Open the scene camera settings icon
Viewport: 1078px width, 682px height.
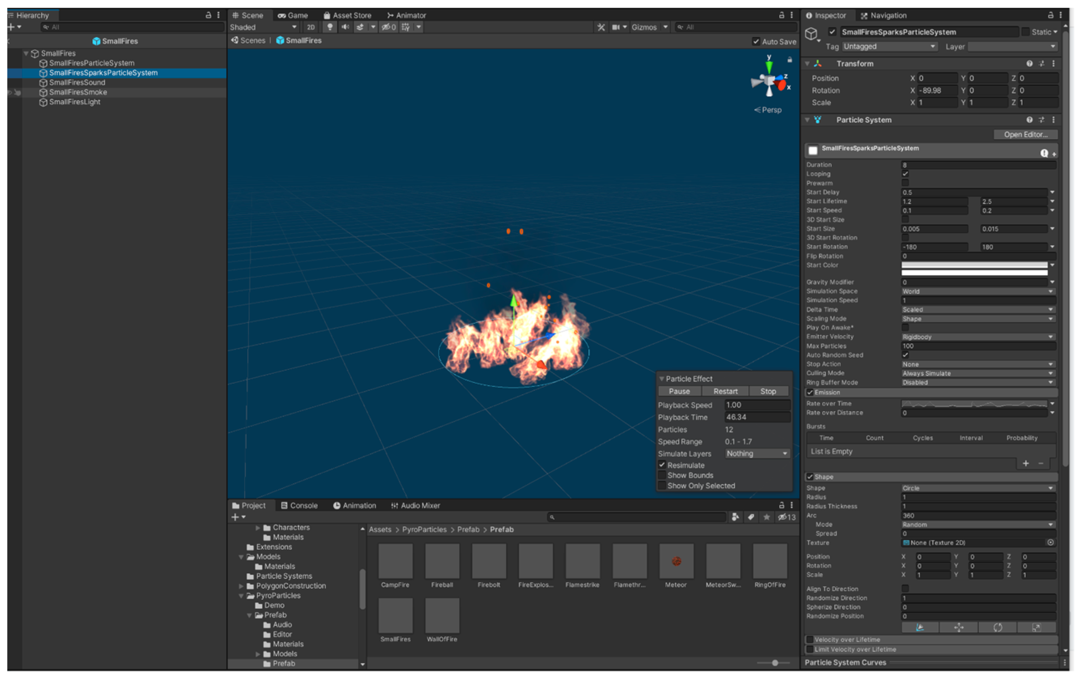616,27
